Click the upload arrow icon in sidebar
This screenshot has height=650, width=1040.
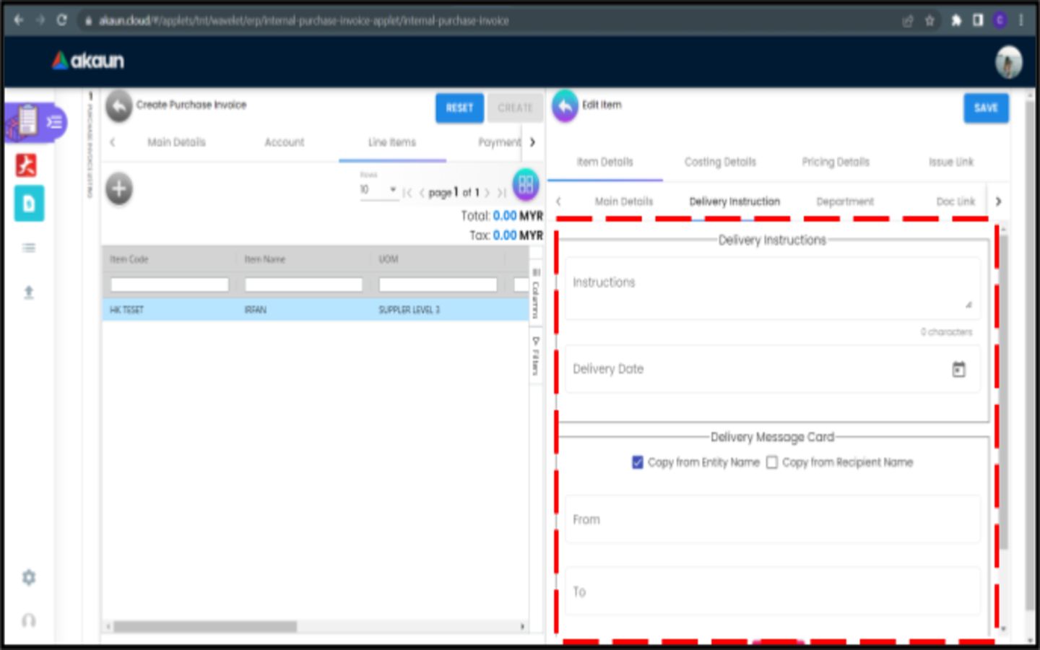click(29, 292)
